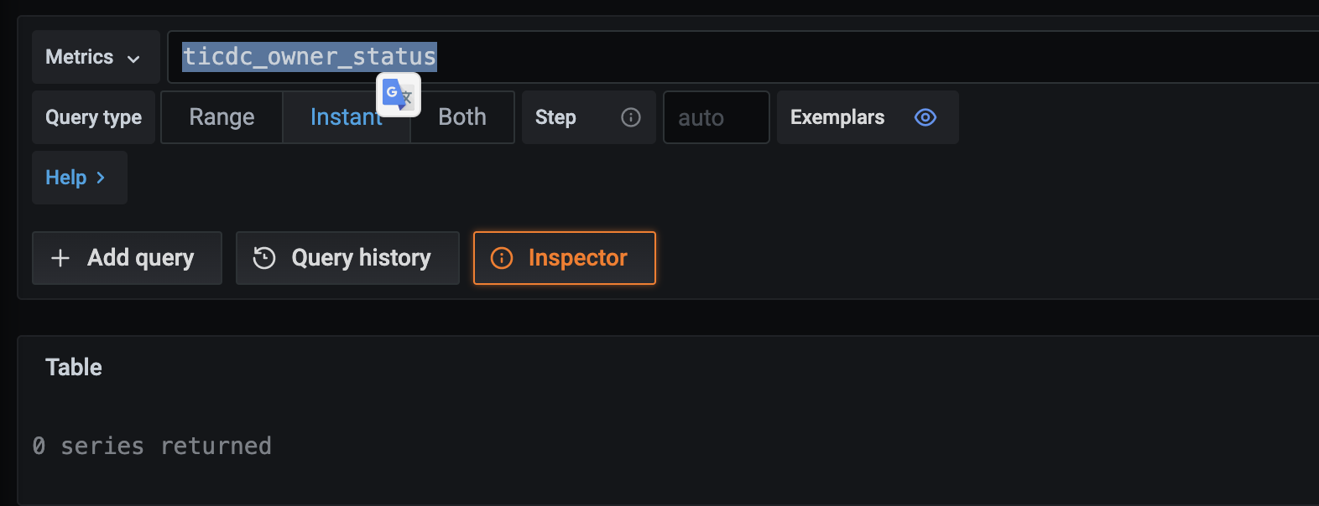Open the Inspector panel
Image resolution: width=1319 pixels, height=506 pixels.
coord(565,258)
